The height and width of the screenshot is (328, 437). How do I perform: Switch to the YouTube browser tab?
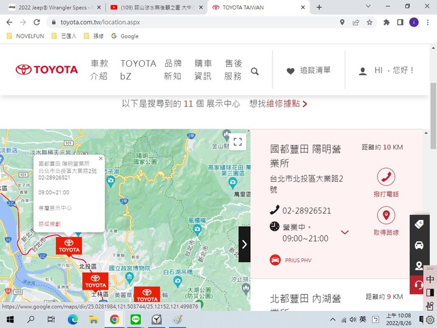pyautogui.click(x=157, y=7)
